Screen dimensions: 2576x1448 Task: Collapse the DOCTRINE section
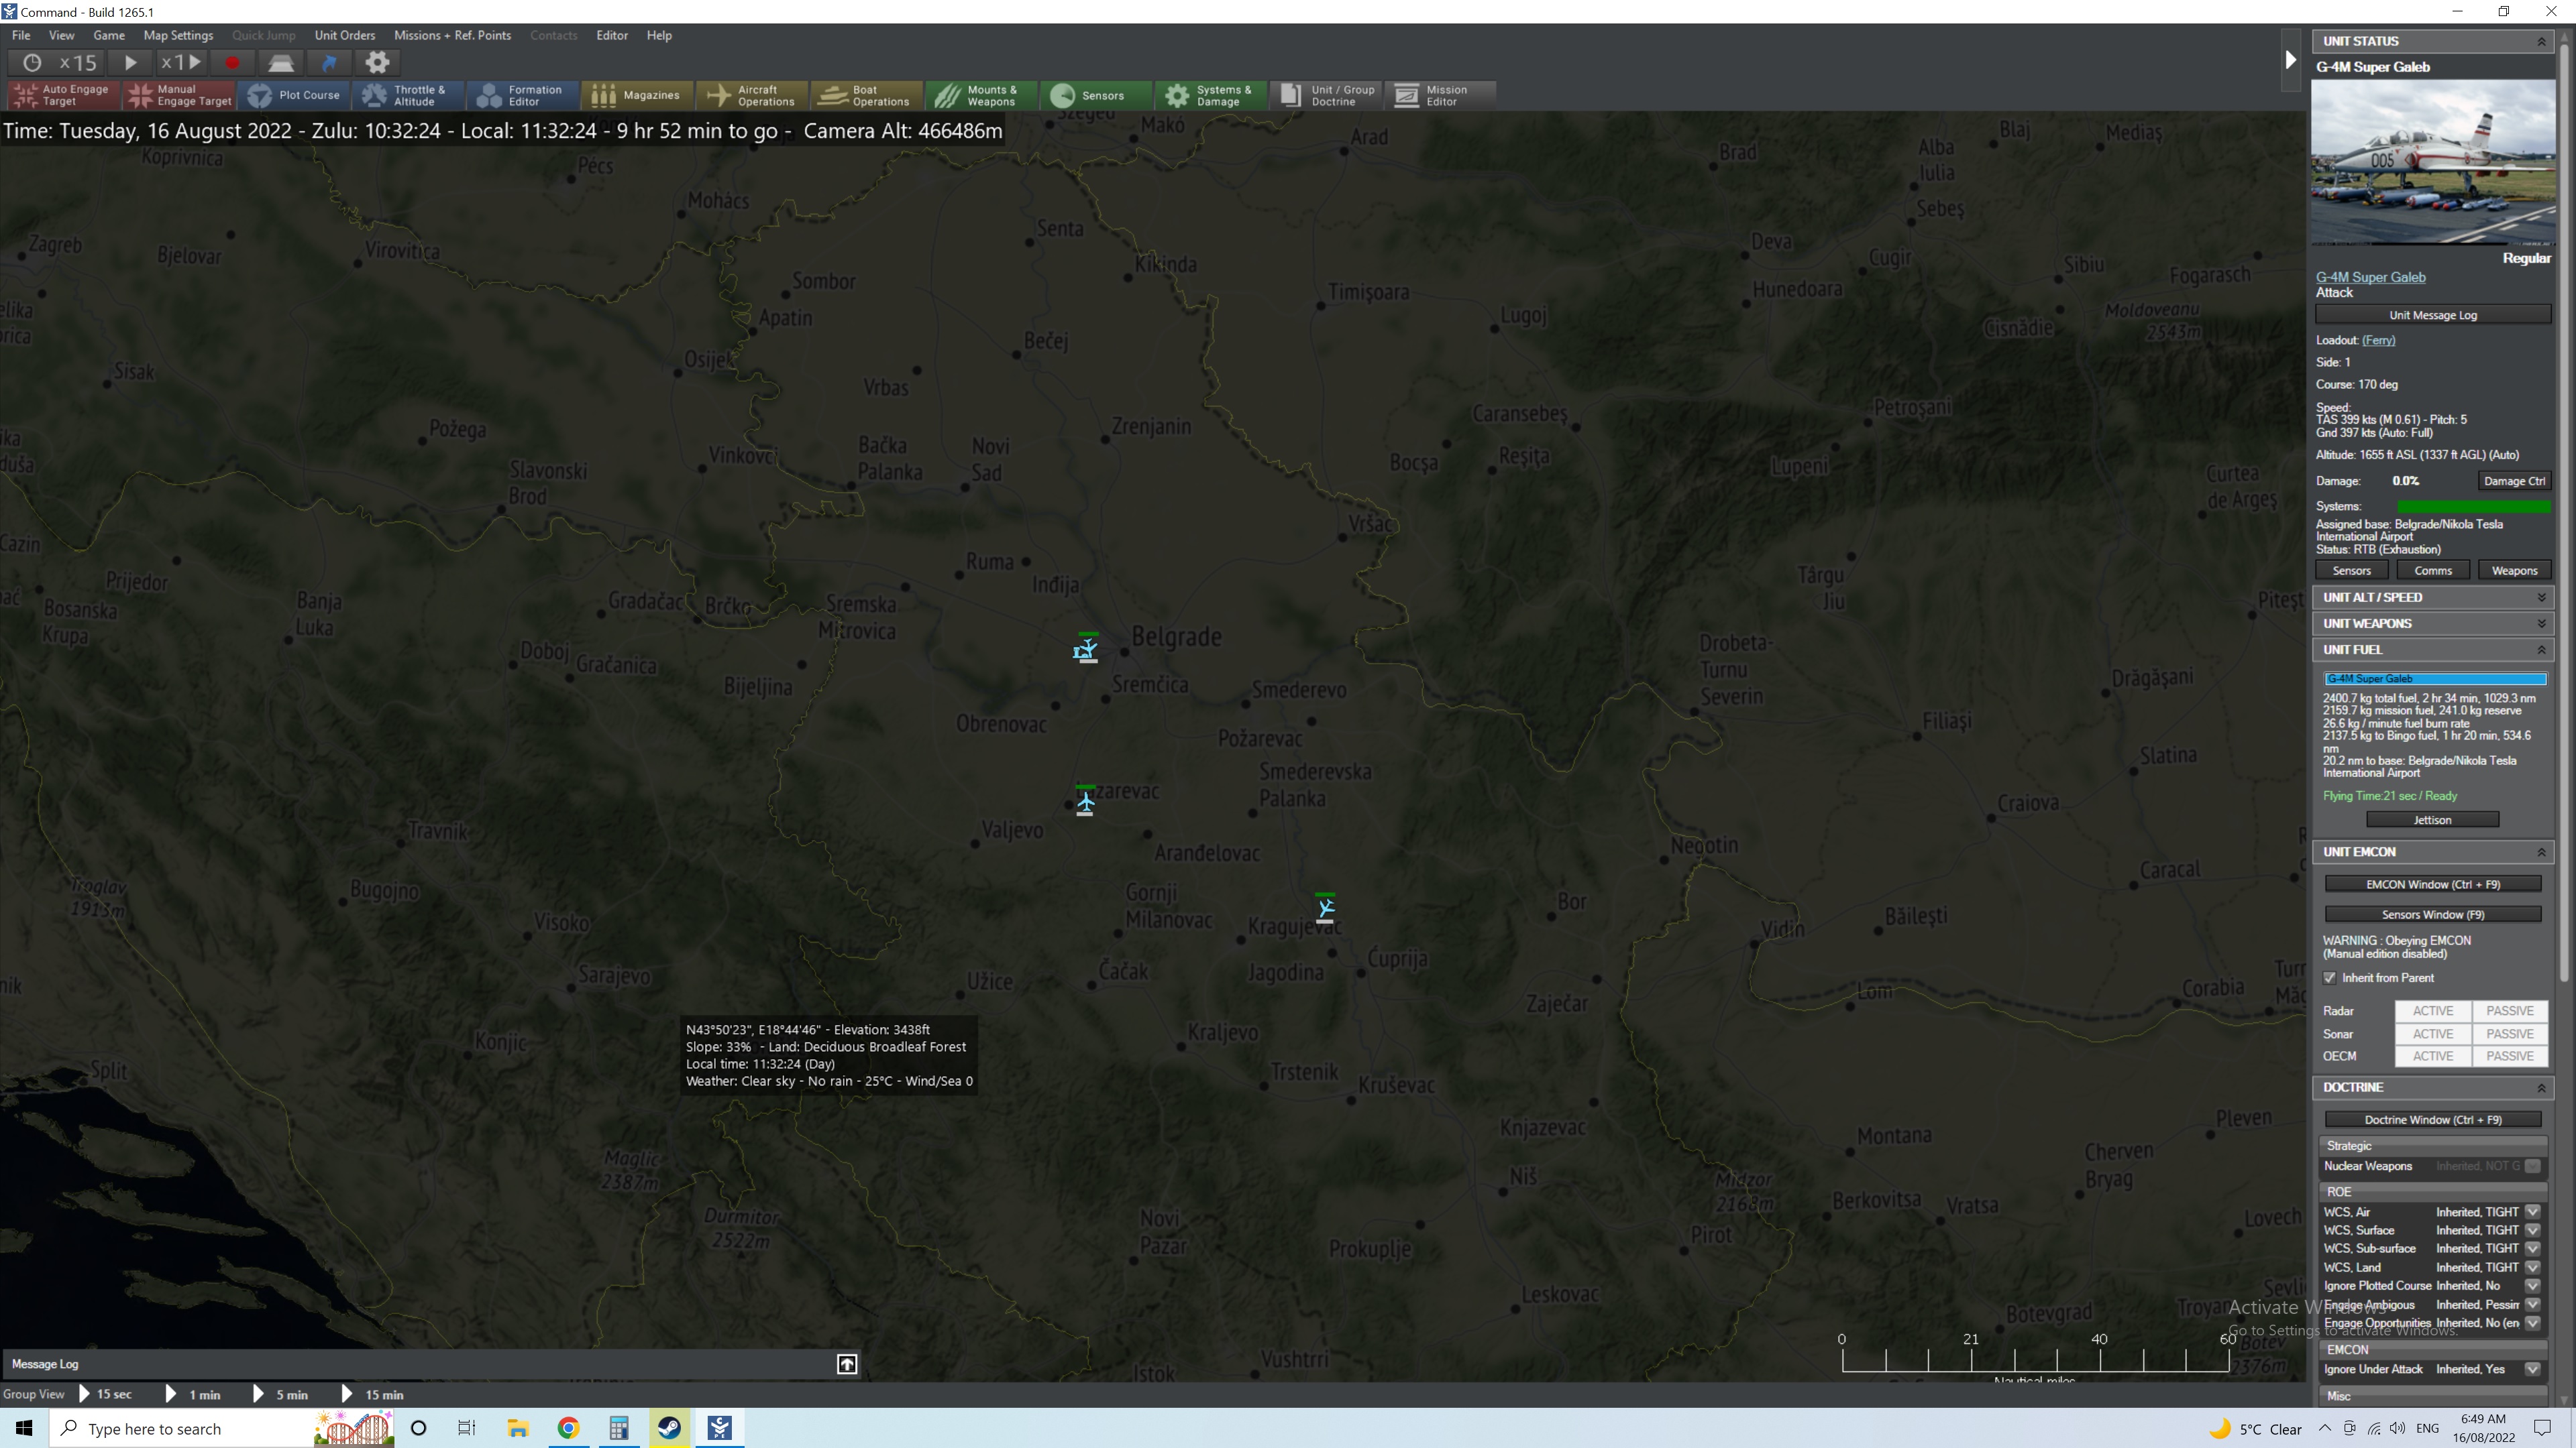point(2541,1087)
